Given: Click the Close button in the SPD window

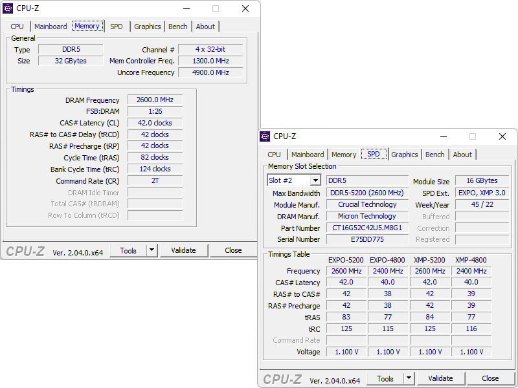Looking at the screenshot, I should [490, 378].
